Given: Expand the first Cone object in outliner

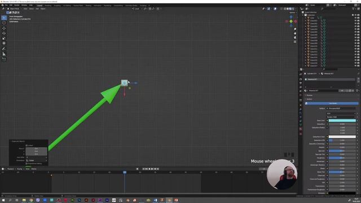Looking at the screenshot, I should tap(306, 17).
